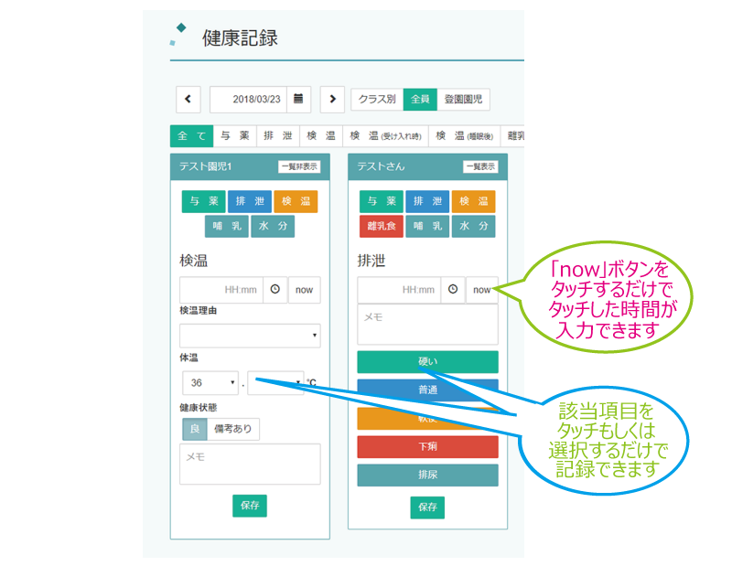Set health status to 良
Viewport: 732px width, 577px height.
pyautogui.click(x=193, y=429)
